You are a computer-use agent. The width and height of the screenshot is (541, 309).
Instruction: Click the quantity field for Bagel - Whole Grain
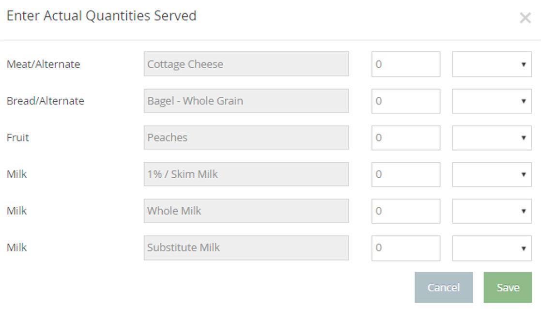click(x=405, y=101)
